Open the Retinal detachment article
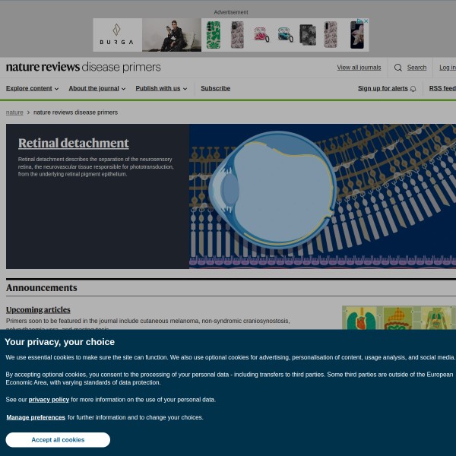456x456 pixels. [x=74, y=143]
